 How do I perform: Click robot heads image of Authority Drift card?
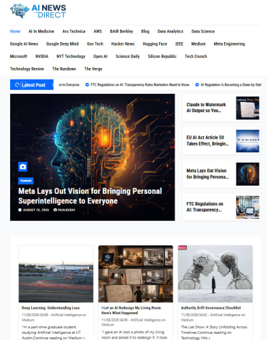(x=215, y=274)
